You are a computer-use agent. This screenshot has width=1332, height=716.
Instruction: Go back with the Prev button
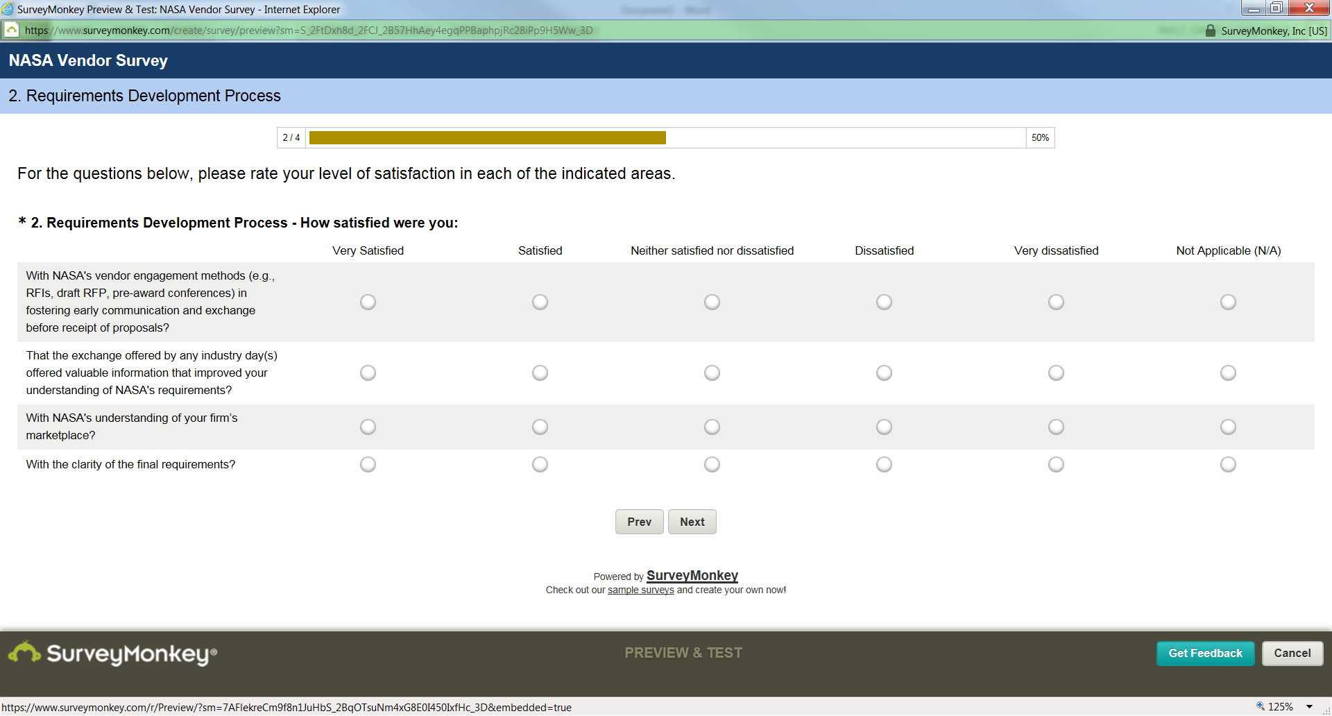[x=639, y=522]
